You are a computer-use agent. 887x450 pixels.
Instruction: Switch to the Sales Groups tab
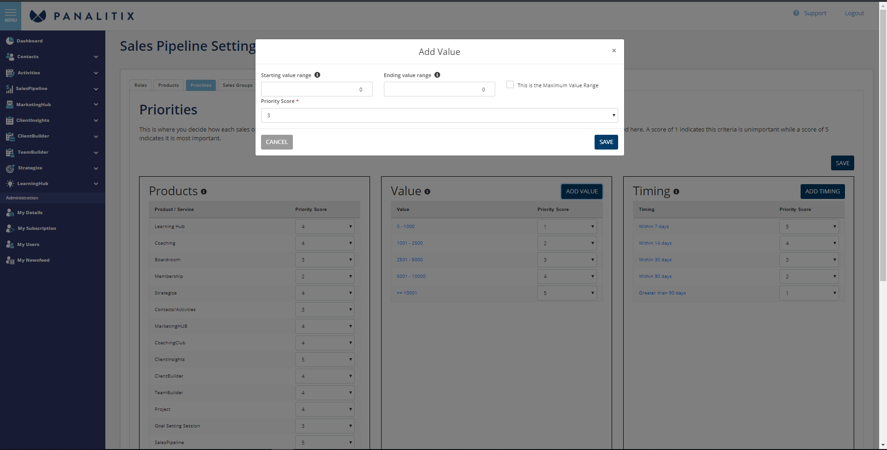point(237,85)
